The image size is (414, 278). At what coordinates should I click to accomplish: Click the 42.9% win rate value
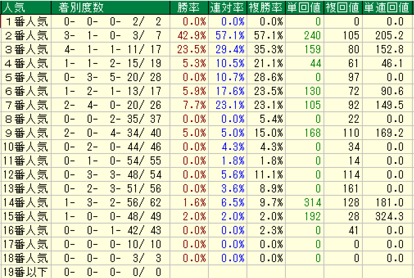coord(192,35)
